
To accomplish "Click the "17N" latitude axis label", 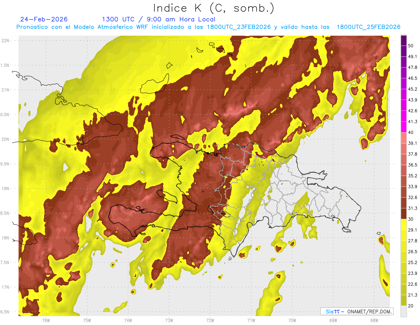I will point(5,287).
